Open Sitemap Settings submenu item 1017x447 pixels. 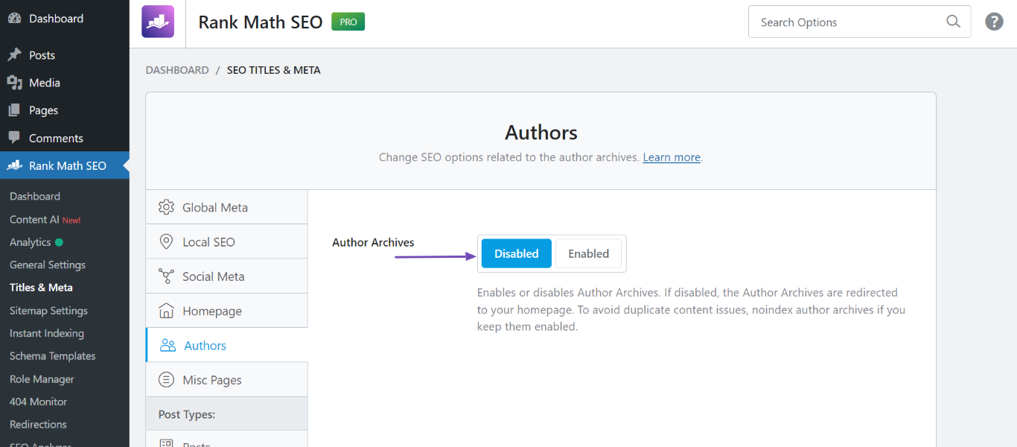[48, 311]
